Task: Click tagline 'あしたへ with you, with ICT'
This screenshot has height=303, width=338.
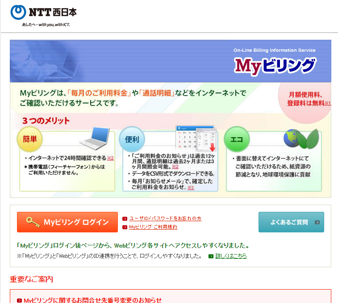Action: click(46, 25)
